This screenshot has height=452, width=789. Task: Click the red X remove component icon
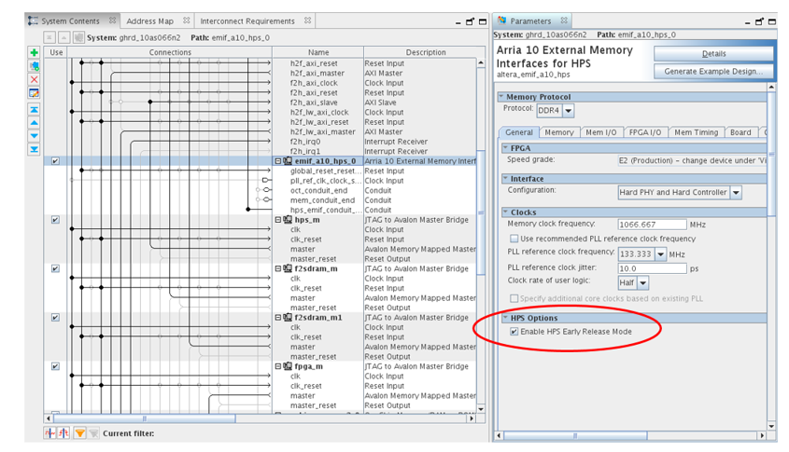(34, 79)
